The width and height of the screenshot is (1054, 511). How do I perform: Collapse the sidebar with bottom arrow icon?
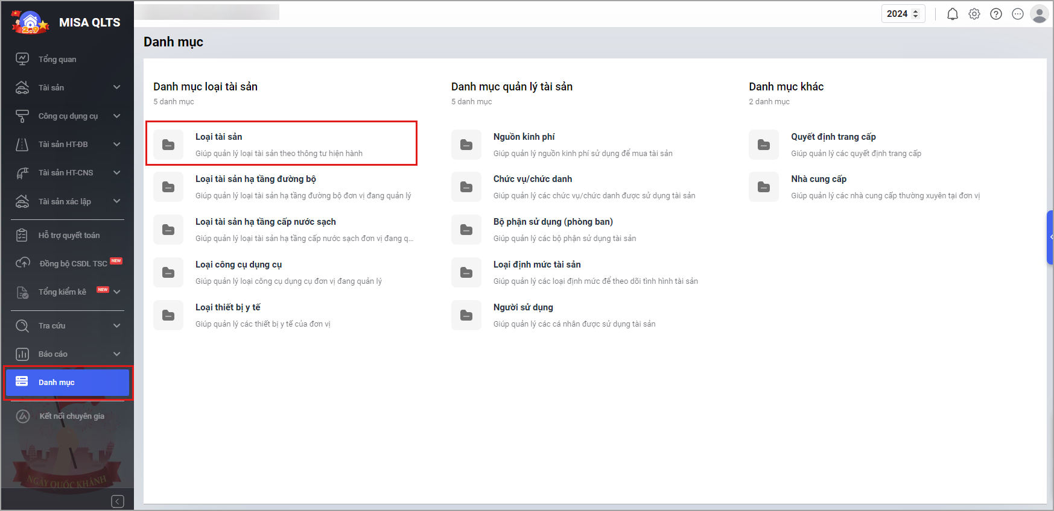(118, 501)
